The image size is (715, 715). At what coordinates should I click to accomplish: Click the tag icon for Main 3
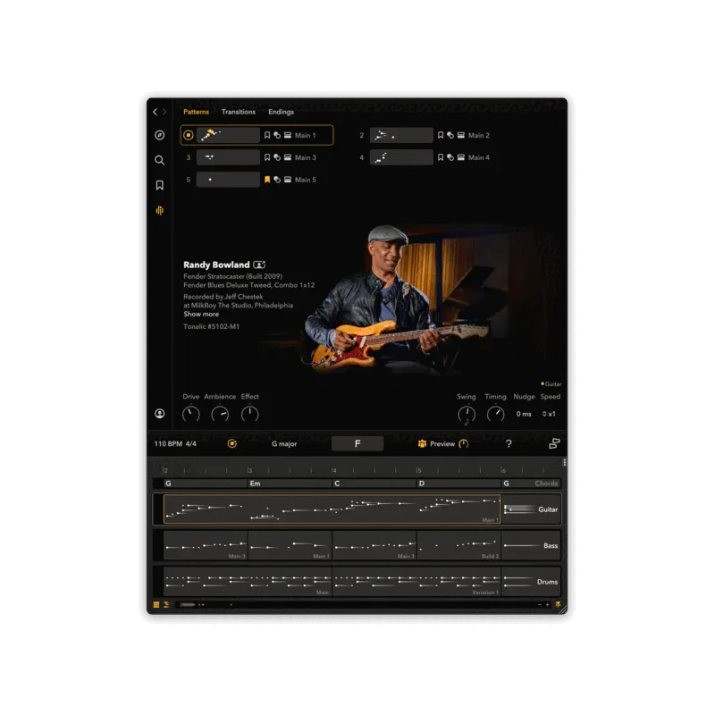277,157
